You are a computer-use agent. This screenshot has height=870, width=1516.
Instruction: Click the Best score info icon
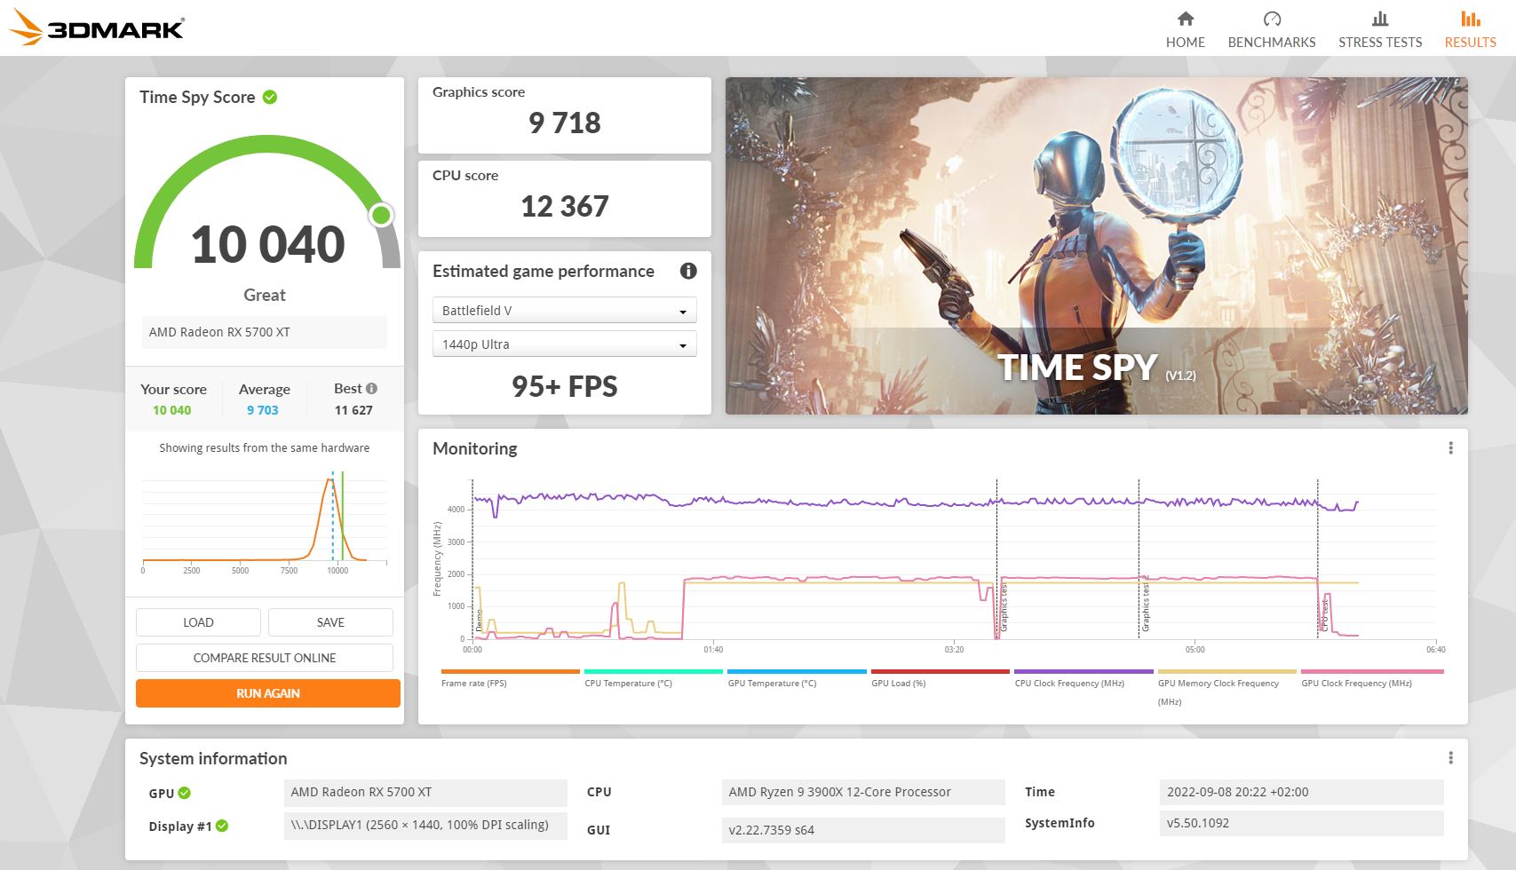[371, 388]
